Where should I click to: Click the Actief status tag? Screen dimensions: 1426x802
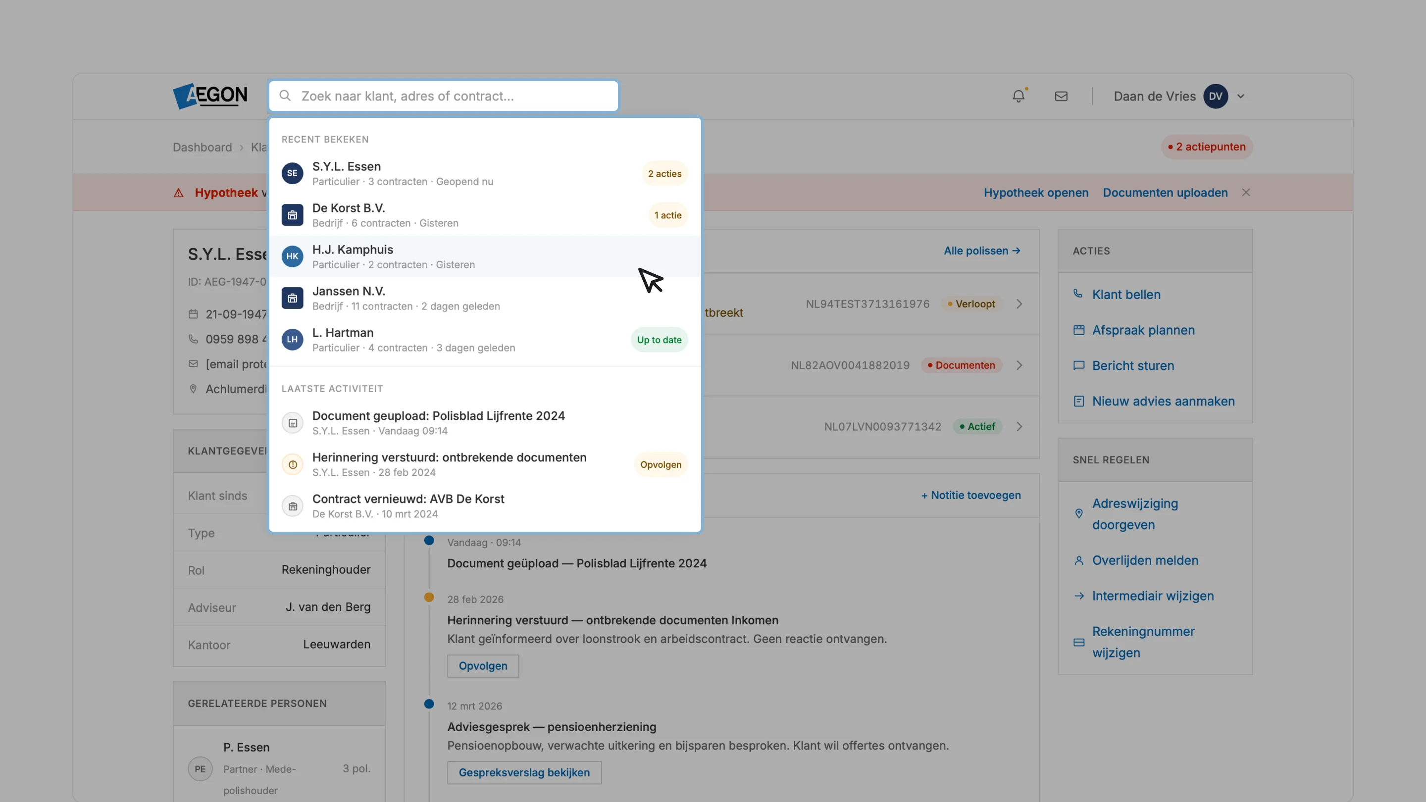click(x=977, y=427)
